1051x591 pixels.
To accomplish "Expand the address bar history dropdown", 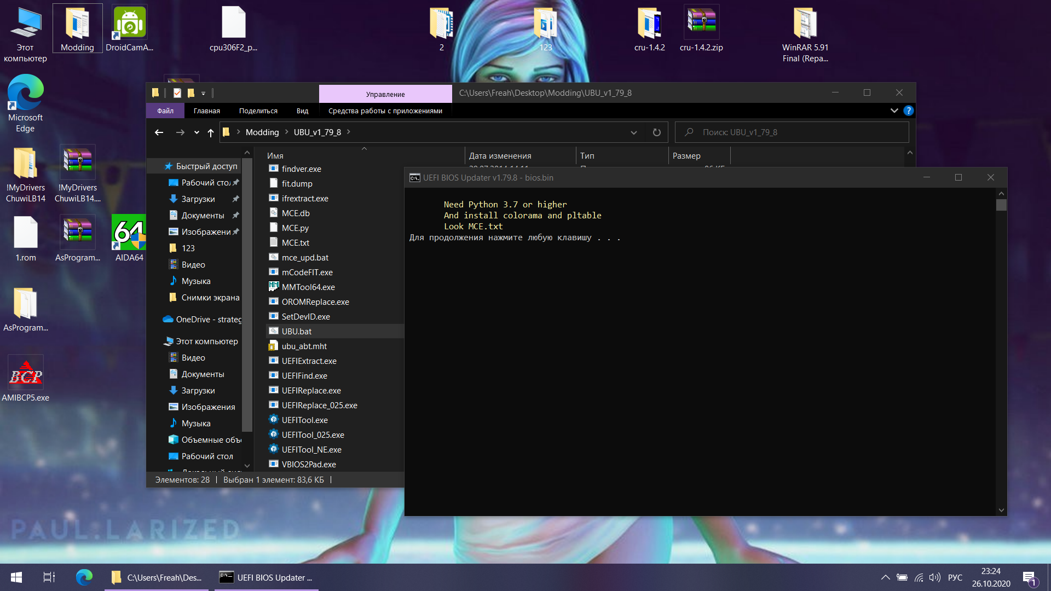I will (633, 132).
